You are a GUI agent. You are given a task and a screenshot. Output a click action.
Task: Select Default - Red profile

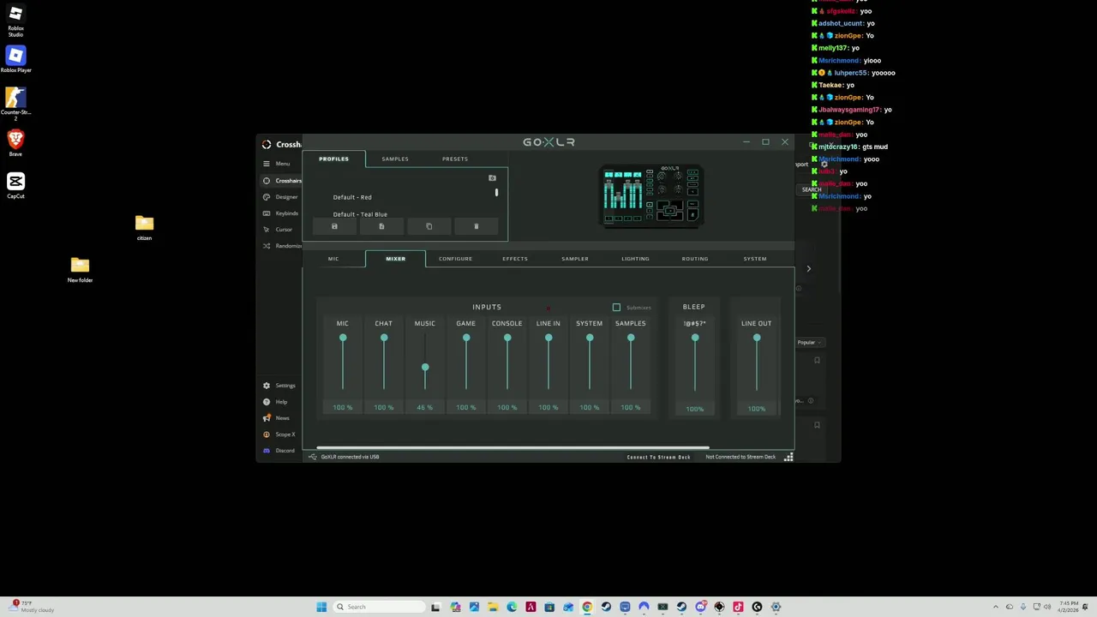point(352,197)
